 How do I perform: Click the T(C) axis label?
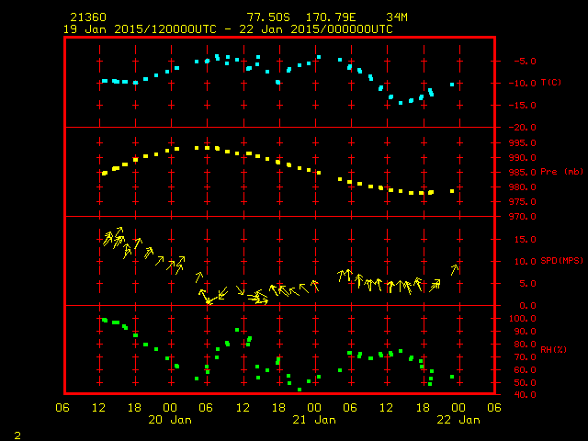[551, 83]
